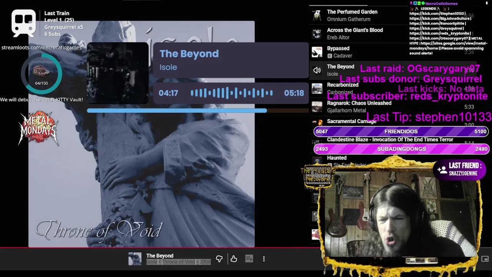Click The Beyond title in now-playing widget
The image size is (492, 277).
pyautogui.click(x=189, y=53)
